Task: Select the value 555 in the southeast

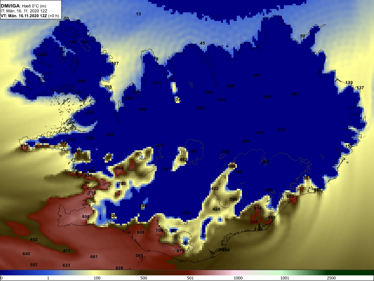Action: pos(272,218)
